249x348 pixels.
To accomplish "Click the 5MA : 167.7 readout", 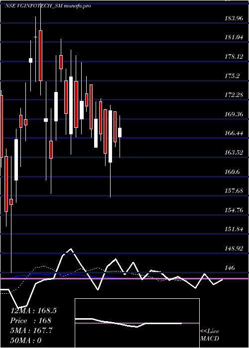I will [x=32, y=331].
